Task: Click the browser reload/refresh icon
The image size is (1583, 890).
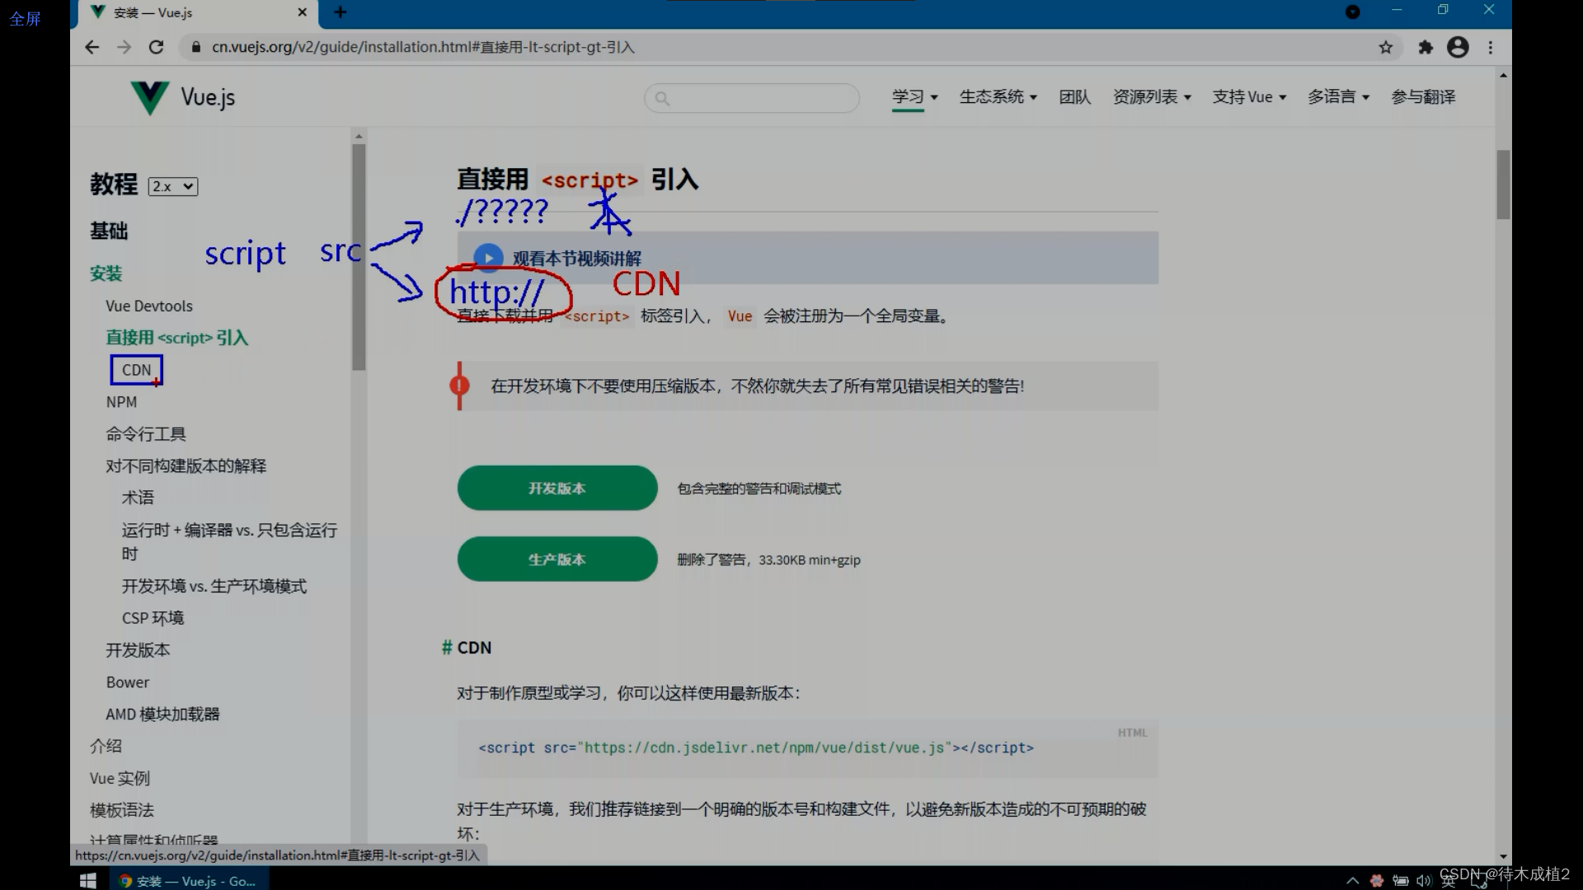Action: pos(157,47)
